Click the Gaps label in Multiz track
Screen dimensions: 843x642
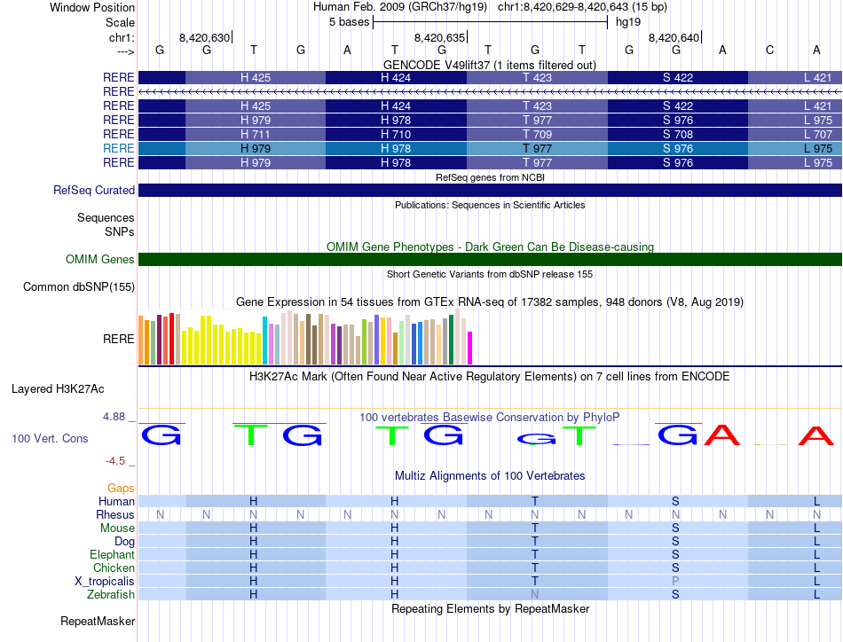(121, 488)
